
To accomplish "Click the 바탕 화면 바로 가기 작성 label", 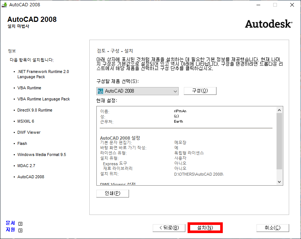I will tap(123, 148).
